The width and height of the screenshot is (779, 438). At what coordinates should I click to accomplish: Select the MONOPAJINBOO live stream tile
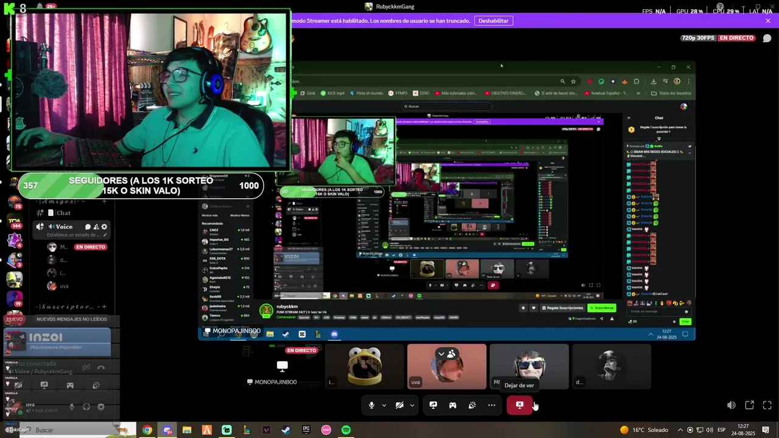tap(282, 366)
